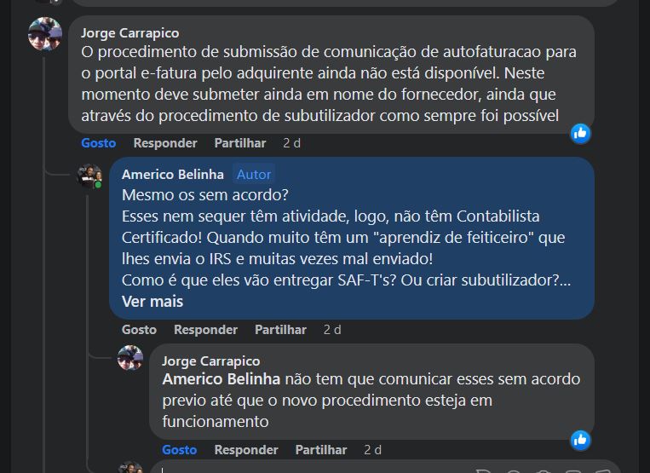The width and height of the screenshot is (650, 473).
Task: Expand Americo's comment with Ver mais
Action: click(x=152, y=301)
